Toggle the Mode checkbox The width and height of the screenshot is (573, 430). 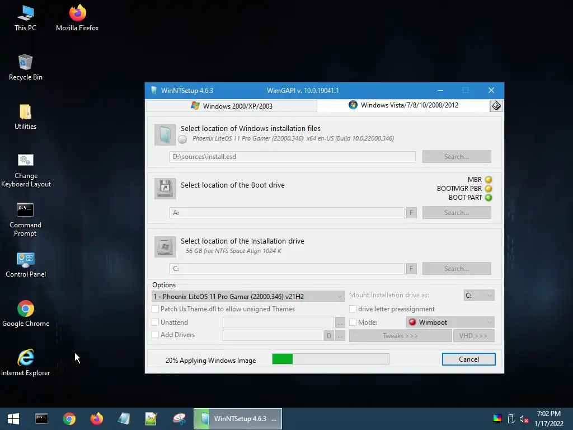pyautogui.click(x=353, y=322)
